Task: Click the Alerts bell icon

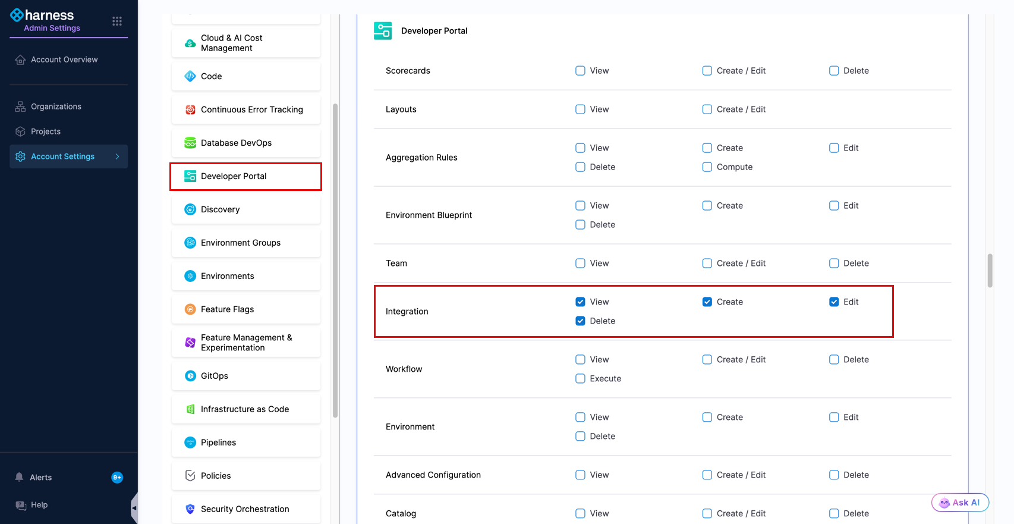Action: click(x=20, y=477)
